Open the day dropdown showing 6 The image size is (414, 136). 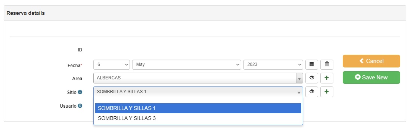111,64
